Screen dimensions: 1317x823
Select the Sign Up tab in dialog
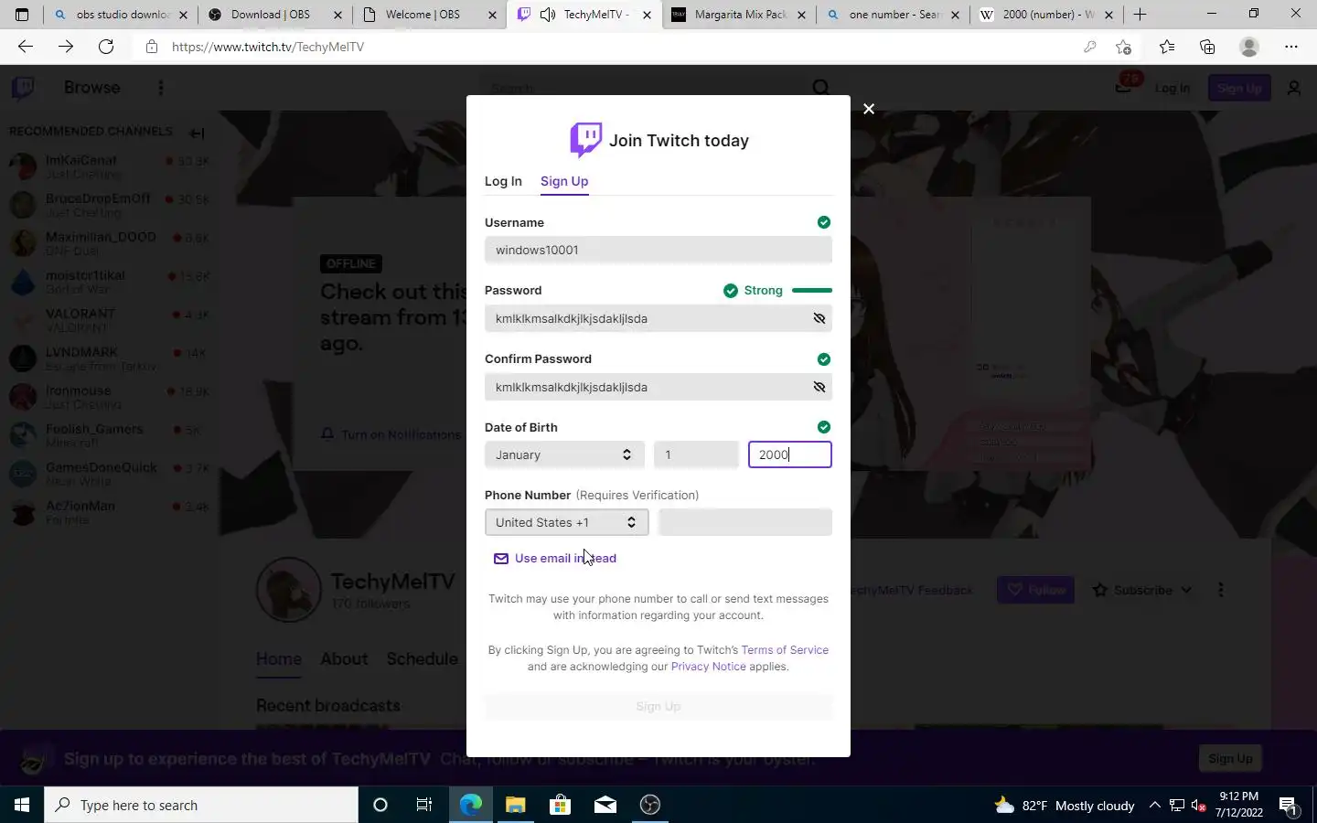(x=564, y=181)
